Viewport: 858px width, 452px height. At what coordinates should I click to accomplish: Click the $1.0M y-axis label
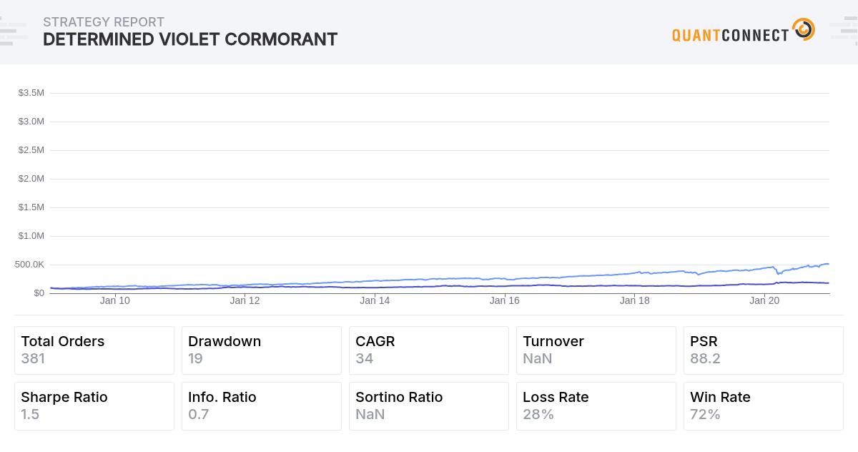[x=31, y=236]
